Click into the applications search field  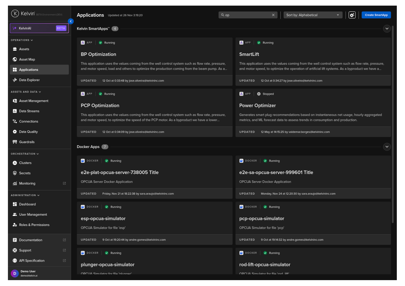(x=247, y=15)
